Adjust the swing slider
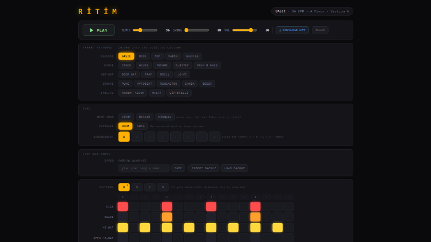Viewport: 431px width, 242px height. 197,30
